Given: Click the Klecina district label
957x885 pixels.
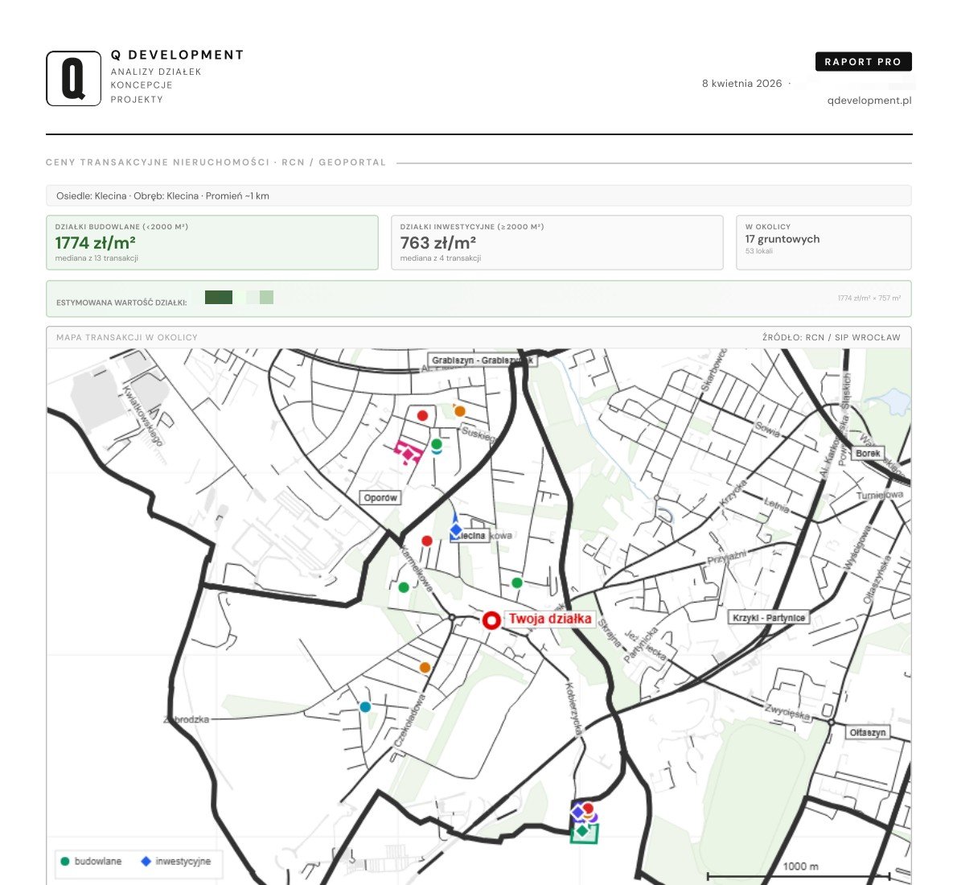Looking at the screenshot, I should 472,536.
